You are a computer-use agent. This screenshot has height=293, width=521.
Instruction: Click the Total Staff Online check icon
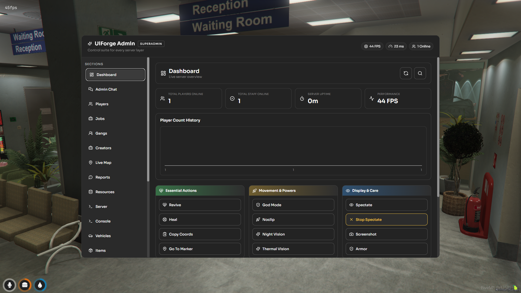[x=232, y=98]
